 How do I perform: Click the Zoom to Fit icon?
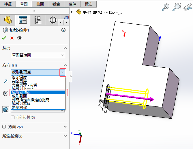coord(166,7)
